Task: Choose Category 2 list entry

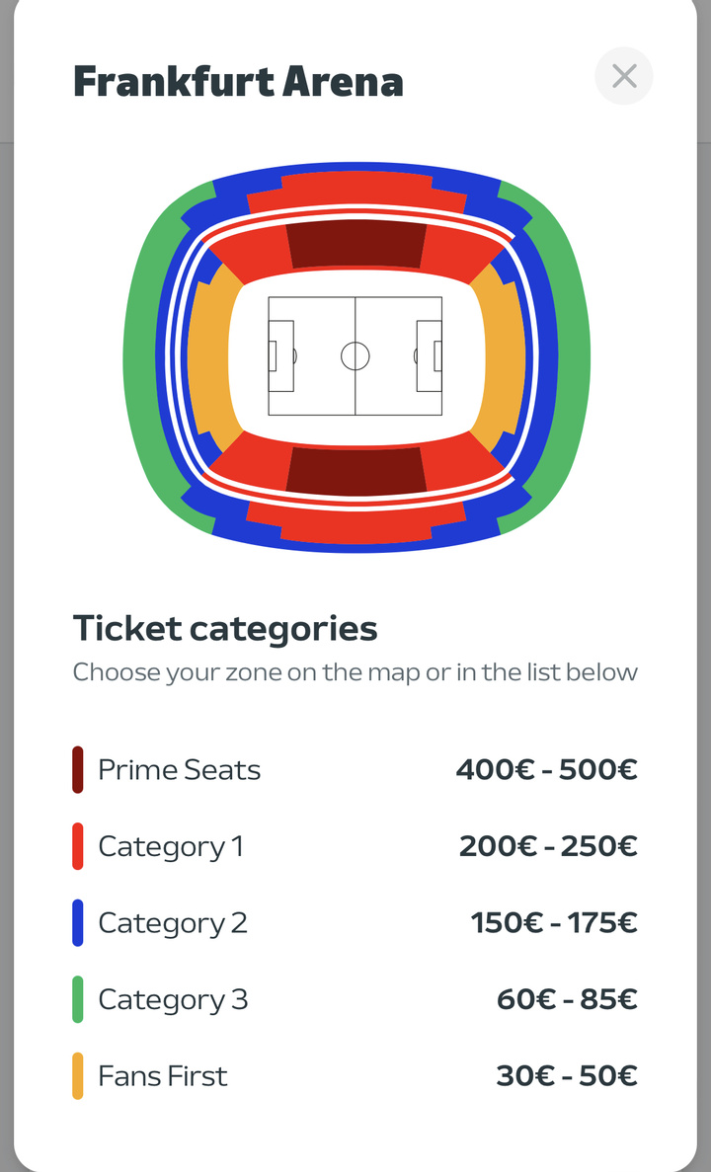Action: (355, 922)
